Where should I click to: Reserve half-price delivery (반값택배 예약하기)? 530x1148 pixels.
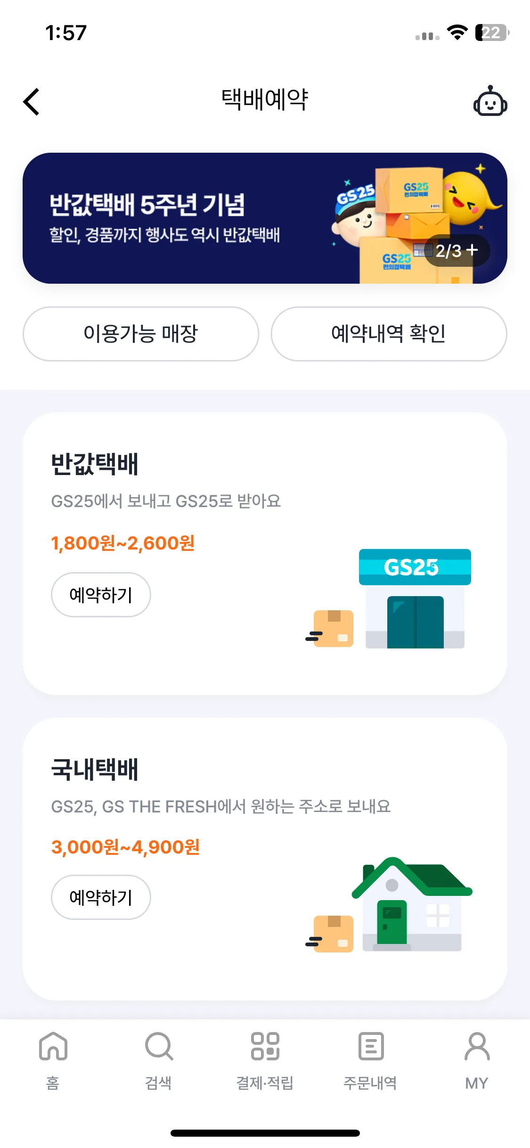pos(101,595)
